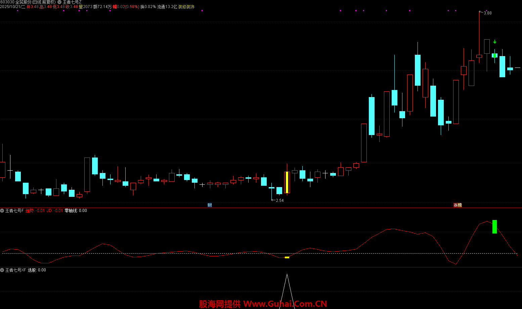
Task: Expand the 王者七号F indicator menu arrow
Action: click(2, 211)
